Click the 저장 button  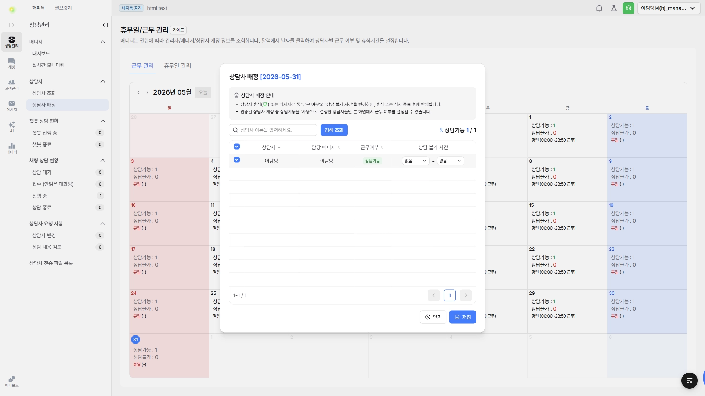463,317
